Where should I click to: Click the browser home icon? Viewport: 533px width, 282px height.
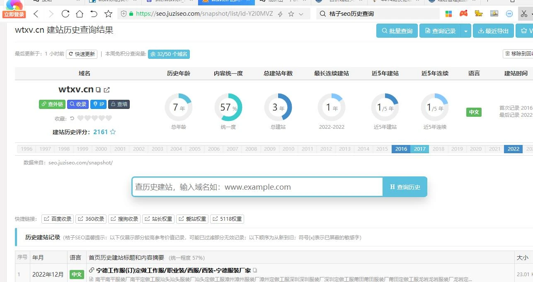tap(80, 14)
